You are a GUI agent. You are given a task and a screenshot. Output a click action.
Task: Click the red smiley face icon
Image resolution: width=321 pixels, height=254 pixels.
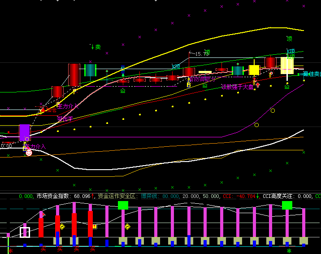[29, 153]
